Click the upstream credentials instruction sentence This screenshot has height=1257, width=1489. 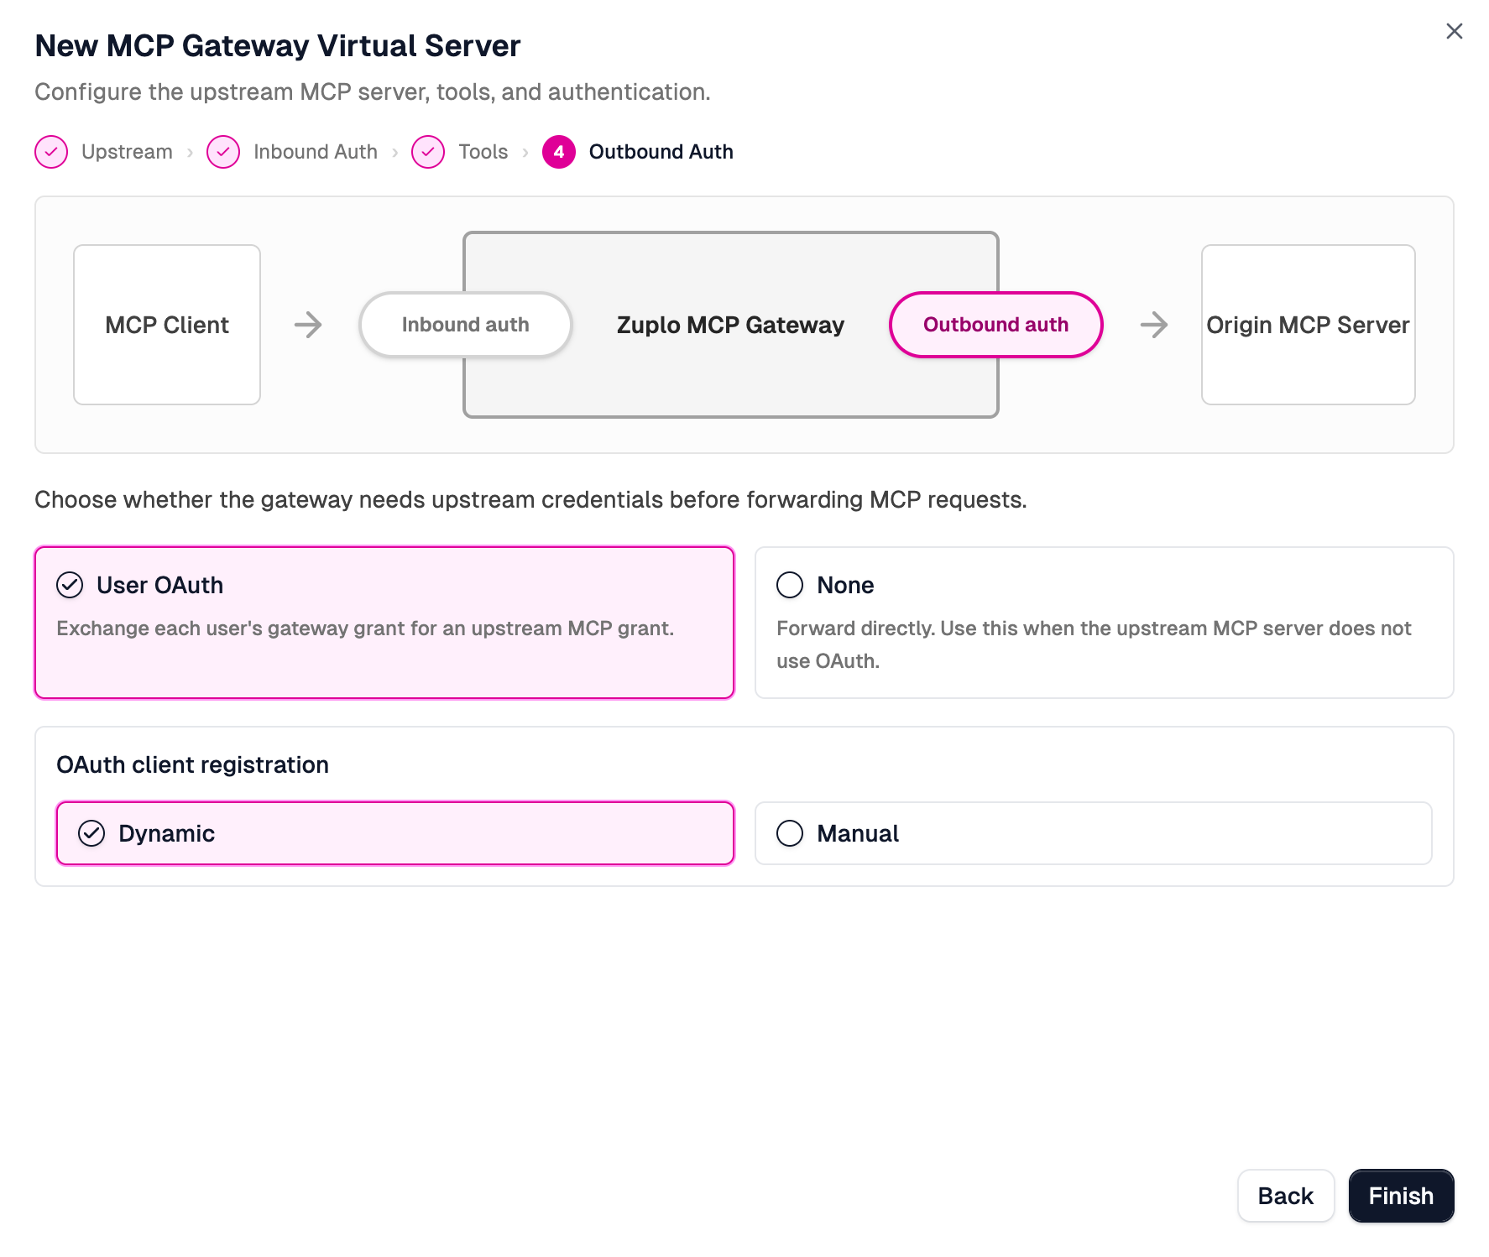pos(530,500)
